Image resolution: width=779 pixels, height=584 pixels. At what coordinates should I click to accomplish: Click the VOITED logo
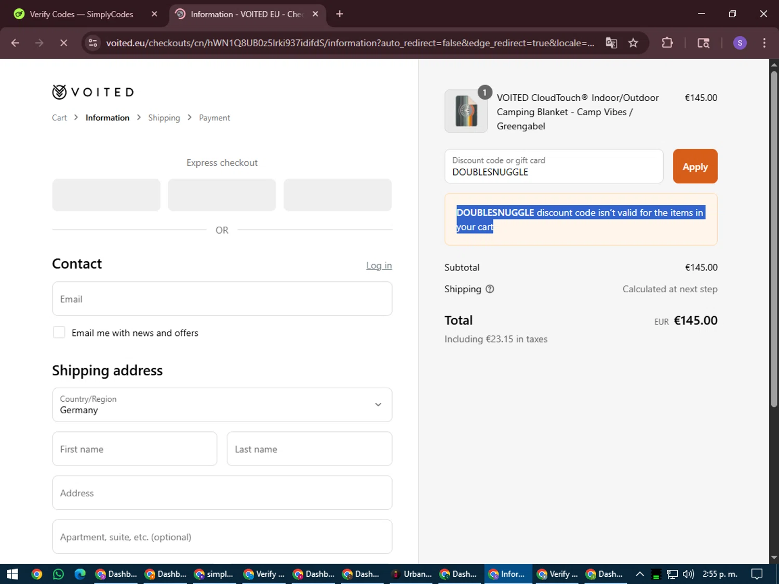click(93, 92)
